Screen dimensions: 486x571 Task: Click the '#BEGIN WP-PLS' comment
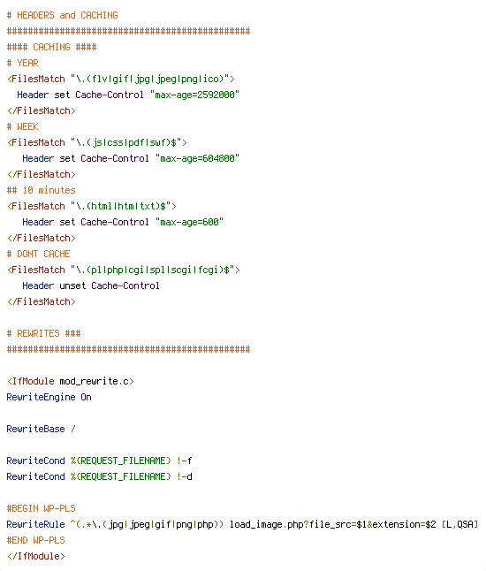click(42, 508)
